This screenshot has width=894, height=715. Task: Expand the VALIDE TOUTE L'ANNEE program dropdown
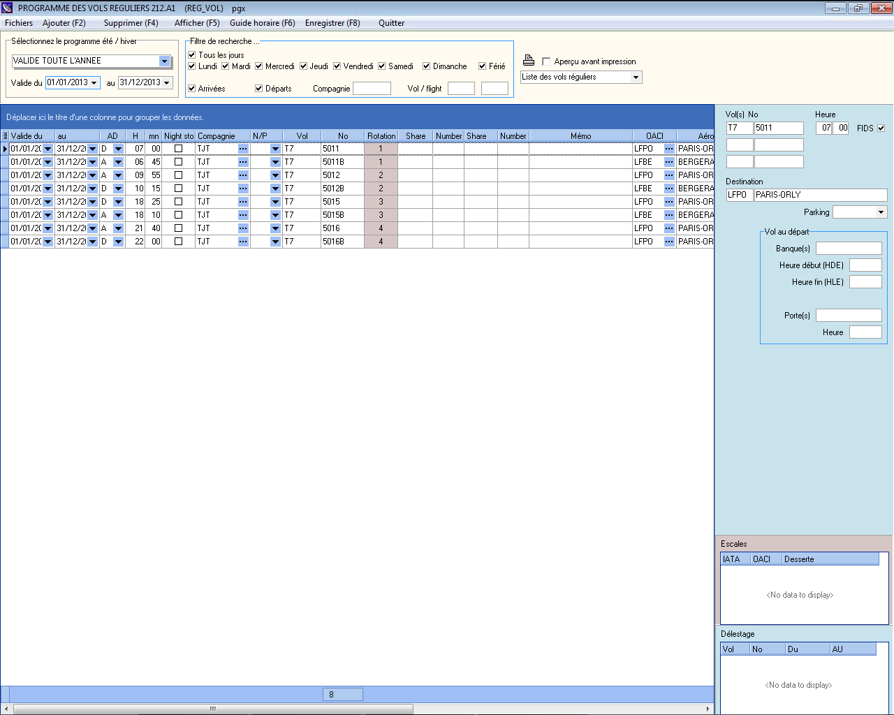(x=164, y=61)
